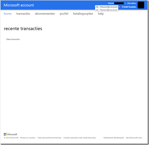
Task: Select NL - Persoonlijk account option
Action: [x=107, y=7]
